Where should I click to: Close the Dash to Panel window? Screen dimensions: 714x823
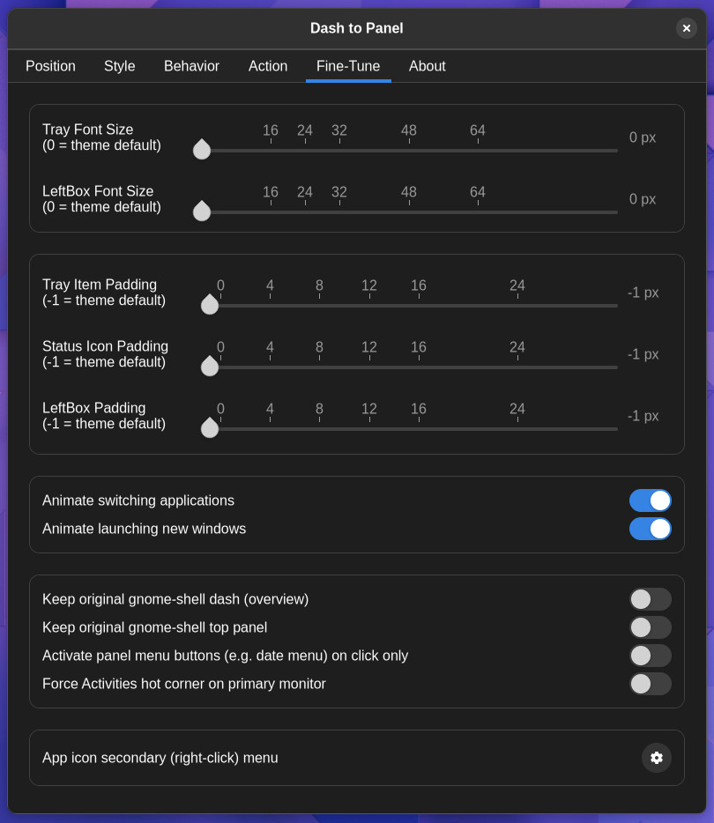click(686, 28)
